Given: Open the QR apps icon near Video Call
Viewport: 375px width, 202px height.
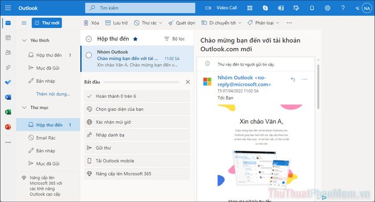Looking at the screenshot, I should point(250,8).
